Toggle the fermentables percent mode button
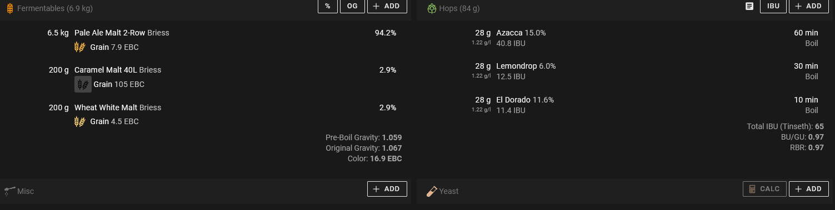Image resolution: width=835 pixels, height=210 pixels. [328, 6]
